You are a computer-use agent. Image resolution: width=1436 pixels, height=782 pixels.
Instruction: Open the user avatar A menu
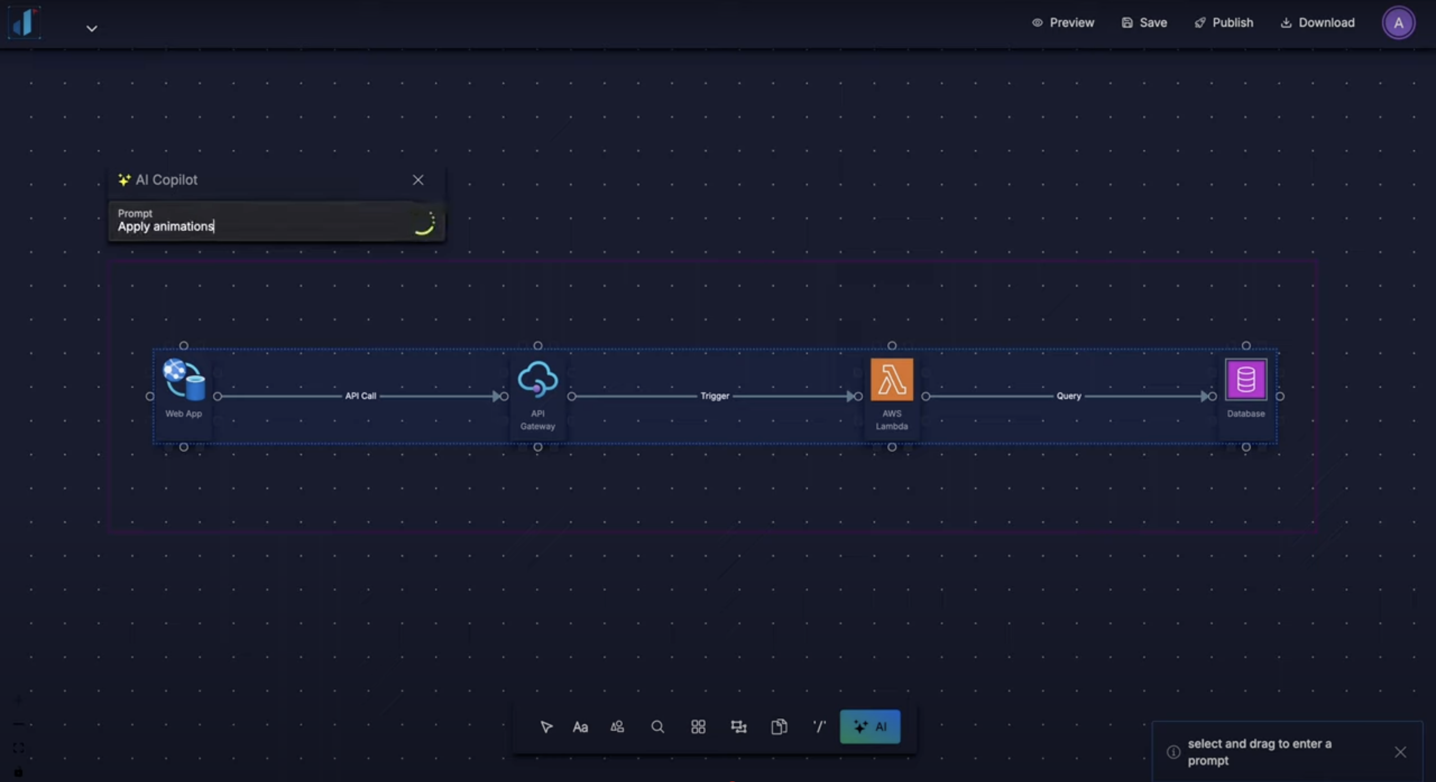point(1398,23)
